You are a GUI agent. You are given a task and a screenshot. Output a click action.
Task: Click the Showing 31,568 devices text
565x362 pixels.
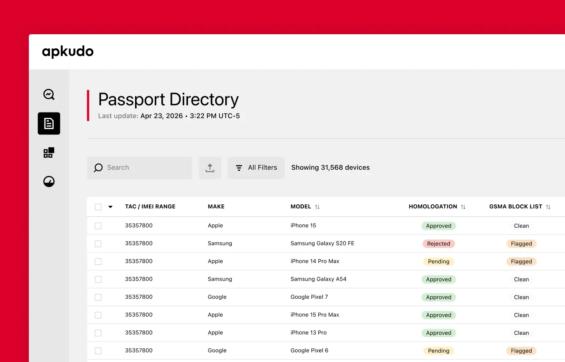[x=330, y=168]
